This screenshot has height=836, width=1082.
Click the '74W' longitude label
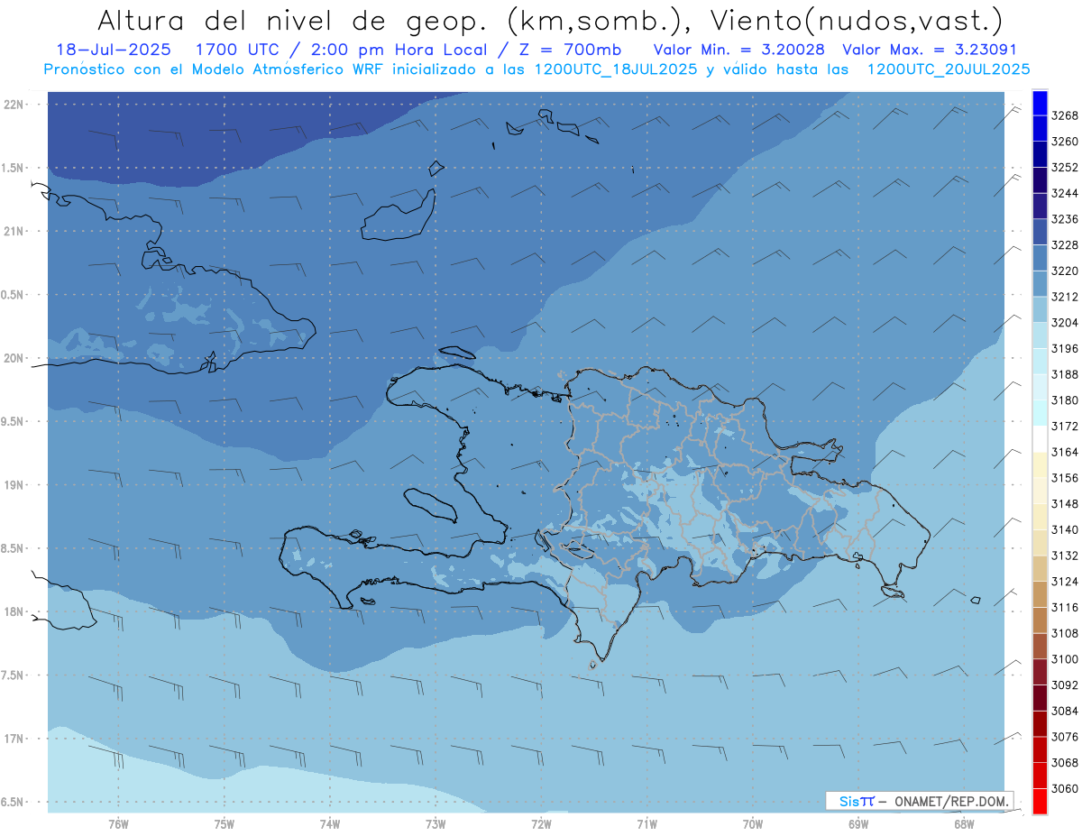click(x=330, y=824)
